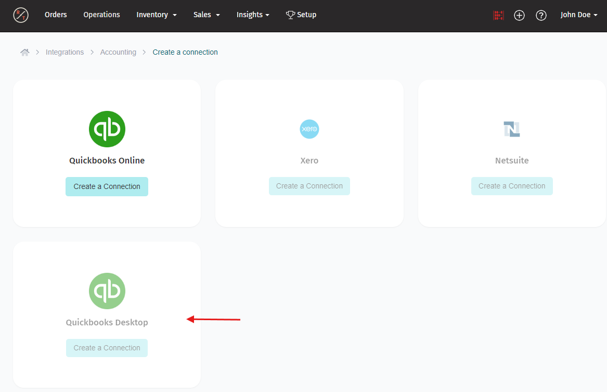Create a connection for Netsuite
Viewport: 607px width, 392px height.
click(x=512, y=186)
